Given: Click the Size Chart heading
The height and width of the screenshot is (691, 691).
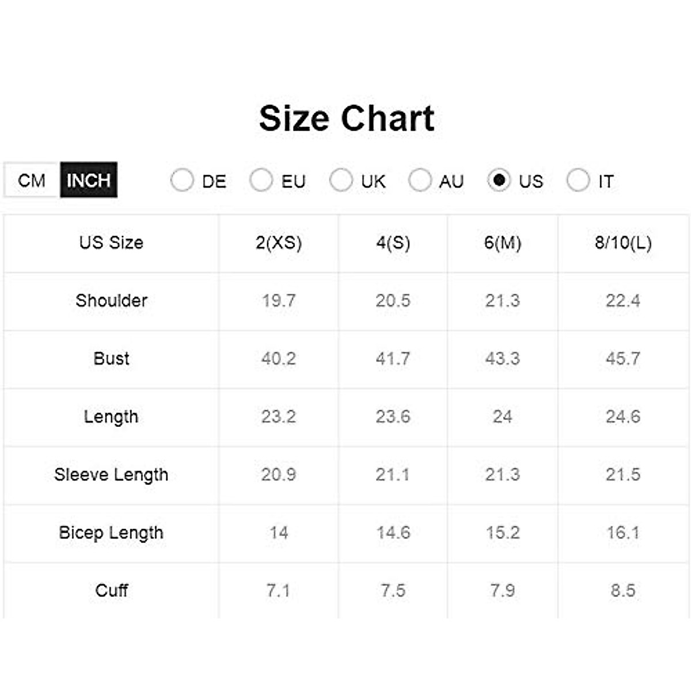Looking at the screenshot, I should pos(347,119).
